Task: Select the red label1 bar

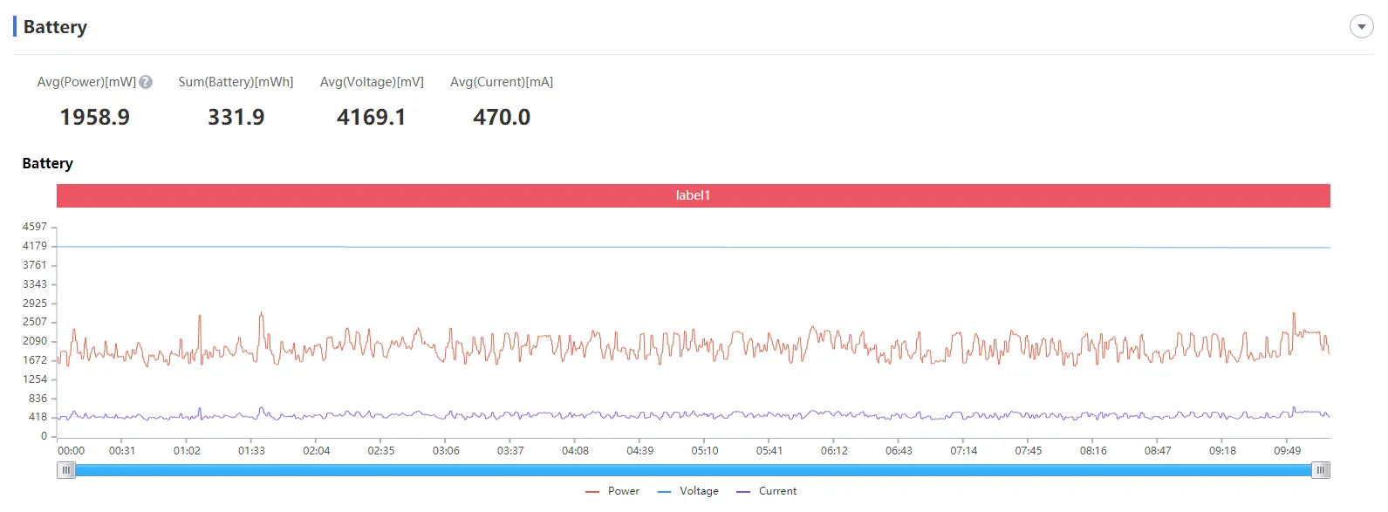Action: click(x=694, y=195)
